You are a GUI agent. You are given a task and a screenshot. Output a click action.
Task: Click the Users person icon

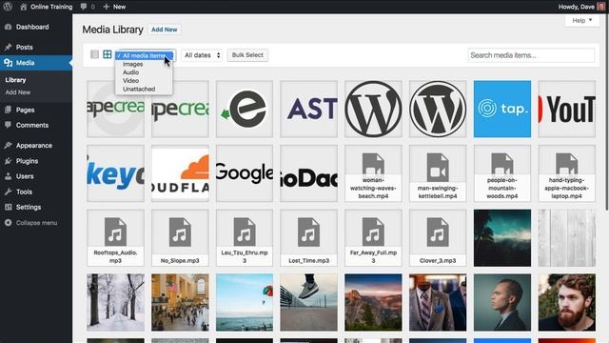[9, 176]
